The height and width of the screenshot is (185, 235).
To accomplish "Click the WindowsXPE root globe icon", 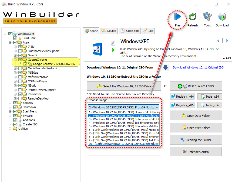I will point(14,34).
